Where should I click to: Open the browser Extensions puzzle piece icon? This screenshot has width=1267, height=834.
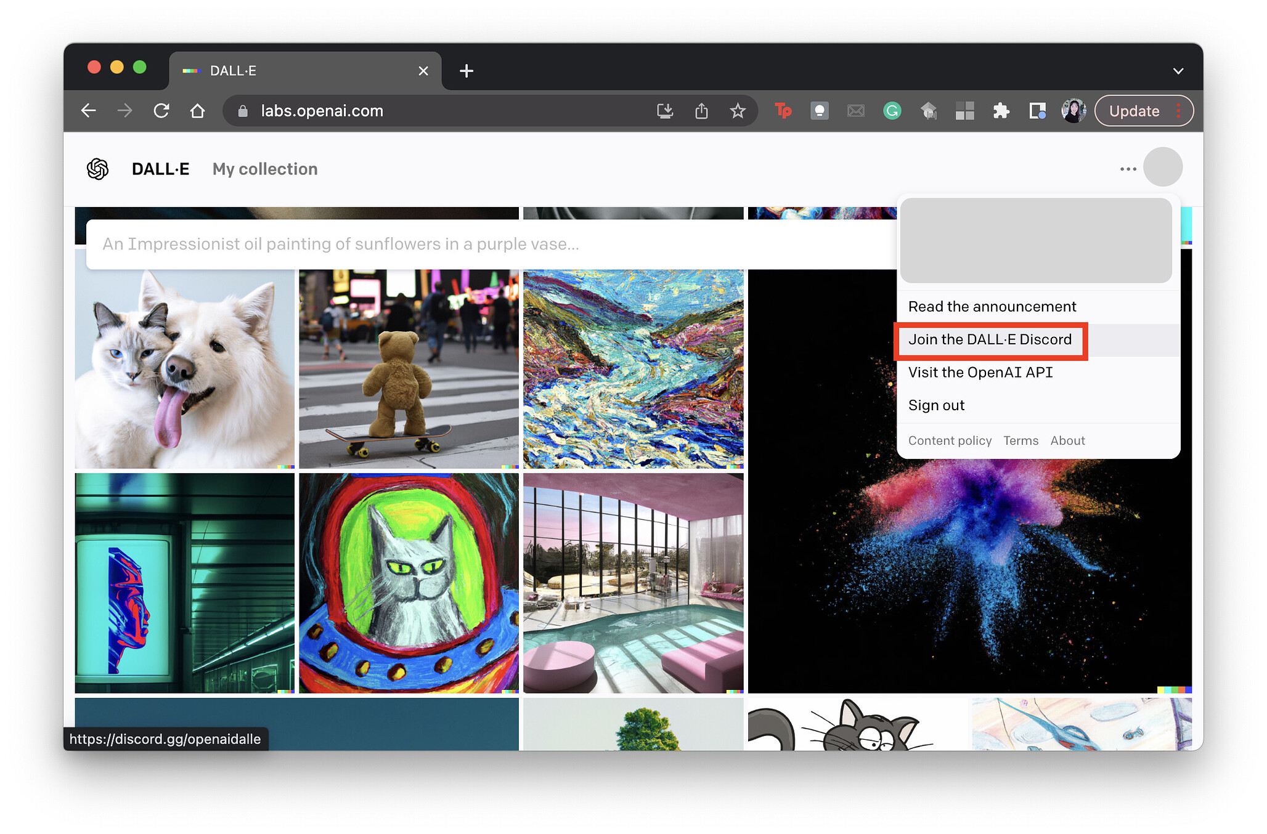pos(1000,111)
